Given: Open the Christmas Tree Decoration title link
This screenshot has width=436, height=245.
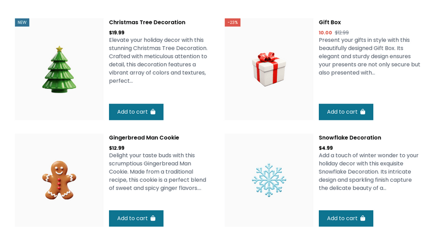Looking at the screenshot, I should click(147, 22).
